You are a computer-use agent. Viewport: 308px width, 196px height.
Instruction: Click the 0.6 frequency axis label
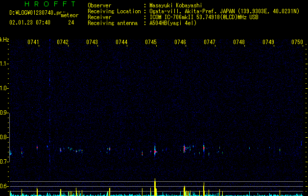coord(4,186)
